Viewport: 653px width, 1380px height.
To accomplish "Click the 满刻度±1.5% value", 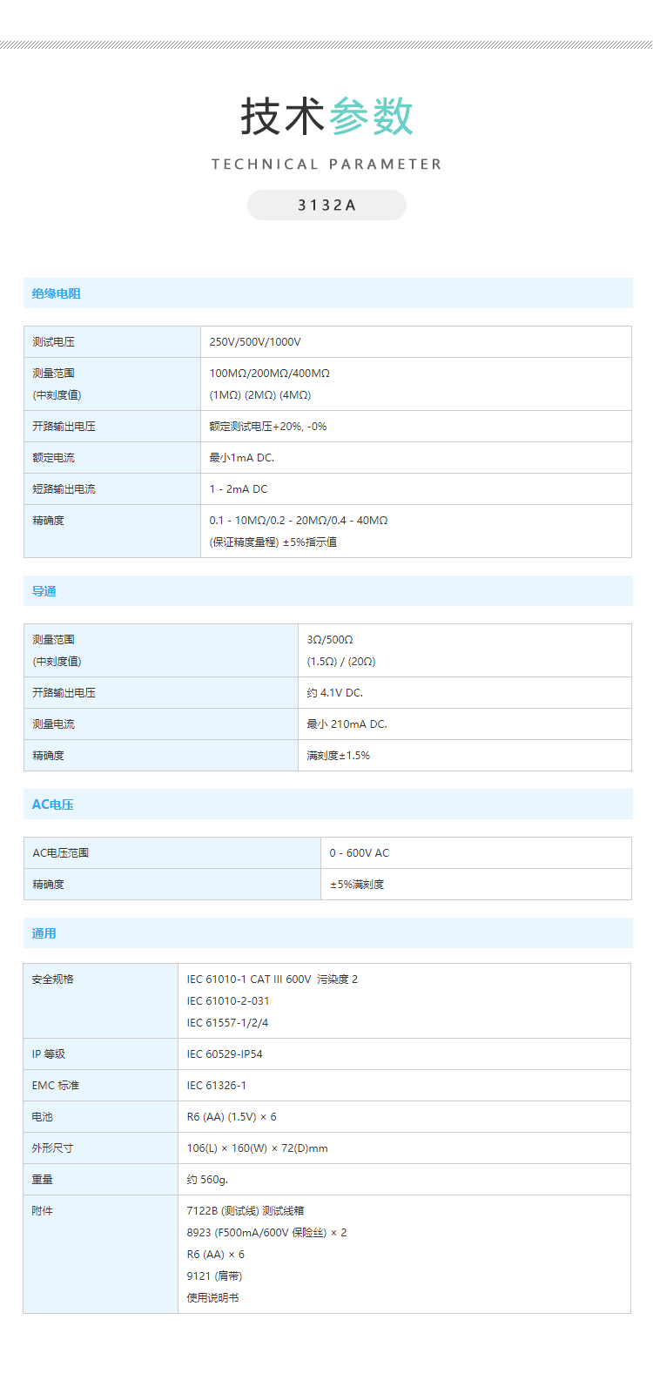I will tap(339, 756).
